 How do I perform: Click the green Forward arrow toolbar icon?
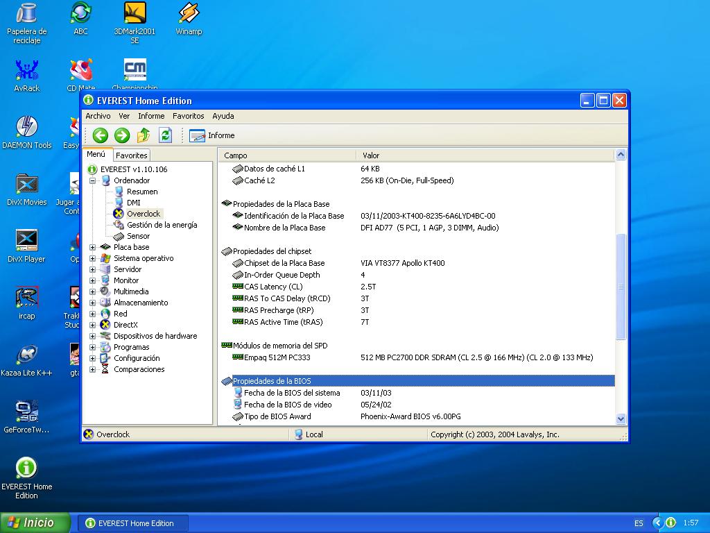tap(122, 135)
